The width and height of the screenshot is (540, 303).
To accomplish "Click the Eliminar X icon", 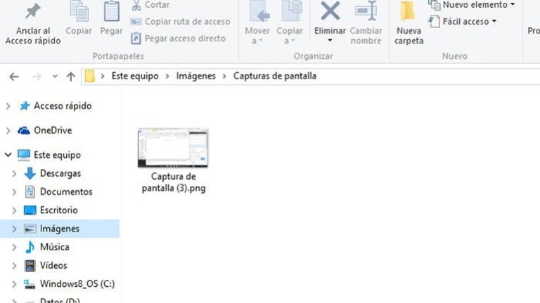I will coord(330,11).
